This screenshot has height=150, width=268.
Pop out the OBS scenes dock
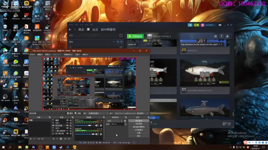pos(50,117)
